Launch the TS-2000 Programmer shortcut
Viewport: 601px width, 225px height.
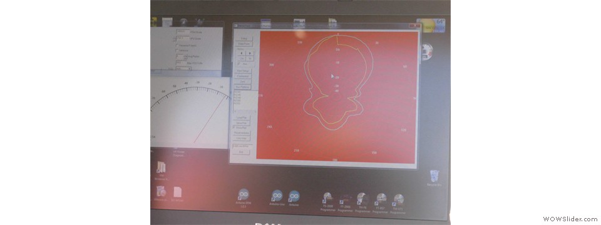pyautogui.click(x=327, y=202)
